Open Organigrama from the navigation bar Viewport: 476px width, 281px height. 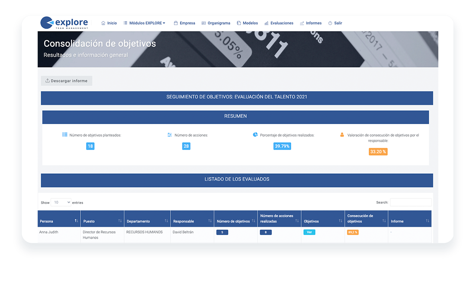(x=216, y=23)
